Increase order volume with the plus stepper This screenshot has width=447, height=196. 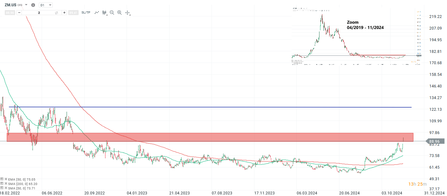coord(64,12)
